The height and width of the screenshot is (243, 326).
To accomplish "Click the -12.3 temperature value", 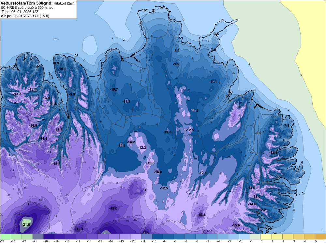I will point(142,148).
